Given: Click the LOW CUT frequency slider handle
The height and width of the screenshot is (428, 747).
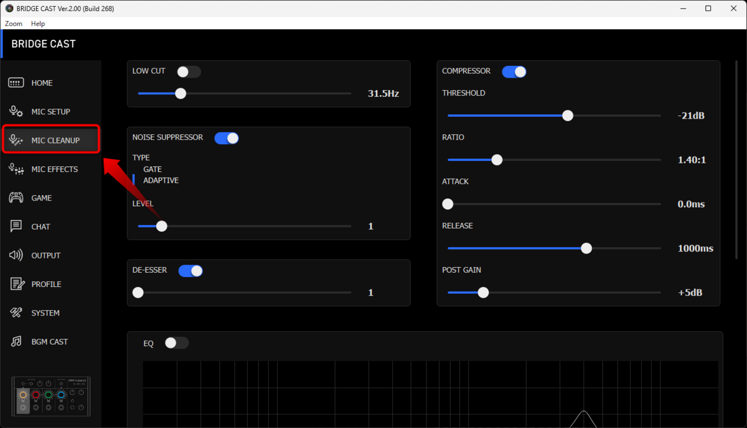Looking at the screenshot, I should click(x=181, y=94).
